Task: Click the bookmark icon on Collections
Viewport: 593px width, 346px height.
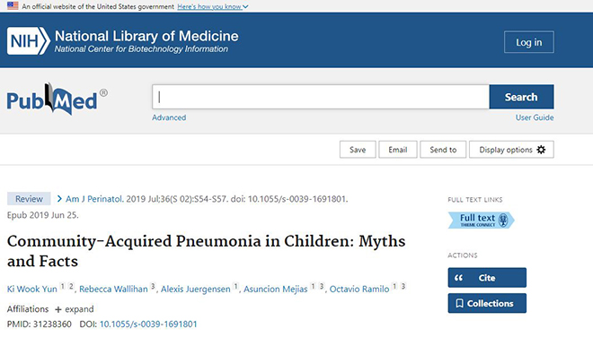Action: [x=459, y=303]
